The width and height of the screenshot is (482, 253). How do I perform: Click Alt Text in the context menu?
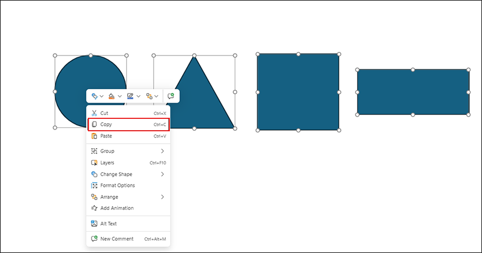pyautogui.click(x=108, y=223)
